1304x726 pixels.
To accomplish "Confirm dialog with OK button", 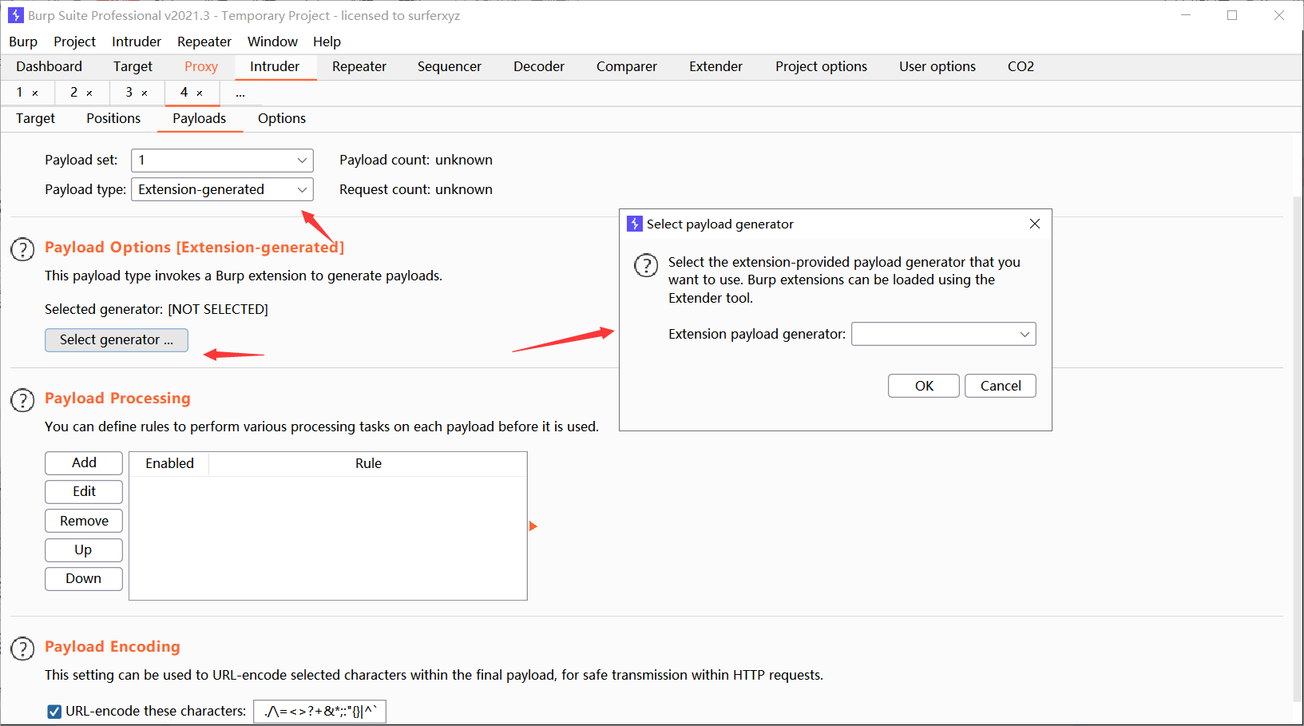I will [924, 386].
